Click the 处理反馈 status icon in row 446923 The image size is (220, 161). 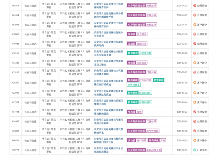tap(195, 44)
